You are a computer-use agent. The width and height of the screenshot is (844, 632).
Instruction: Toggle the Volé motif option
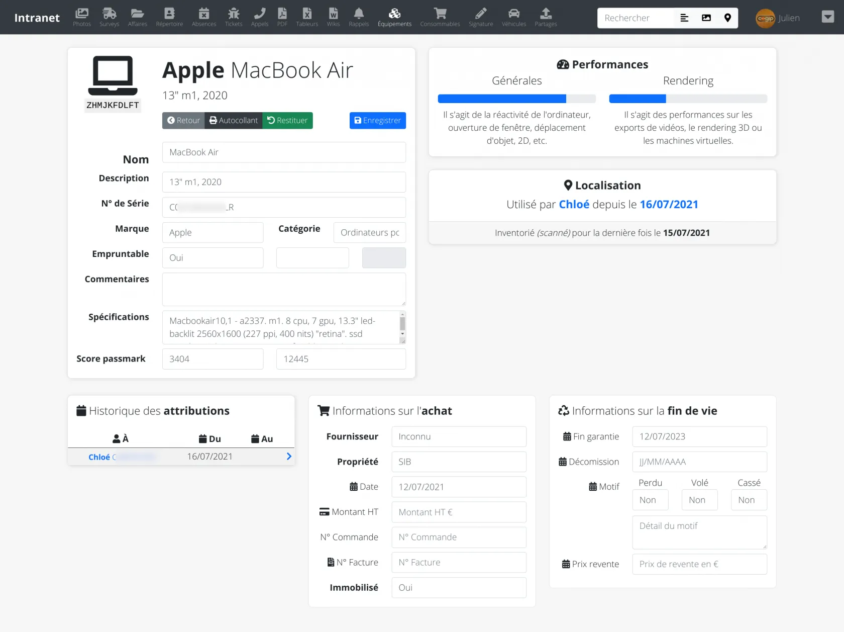(699, 500)
